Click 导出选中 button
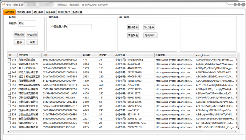The width and height of the screenshot is (246, 140). click(x=149, y=27)
